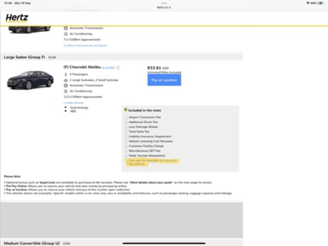The width and height of the screenshot is (328, 246).
Task: Click the suitcase icon beside luggage capacity
Action: pyautogui.click(x=66, y=80)
